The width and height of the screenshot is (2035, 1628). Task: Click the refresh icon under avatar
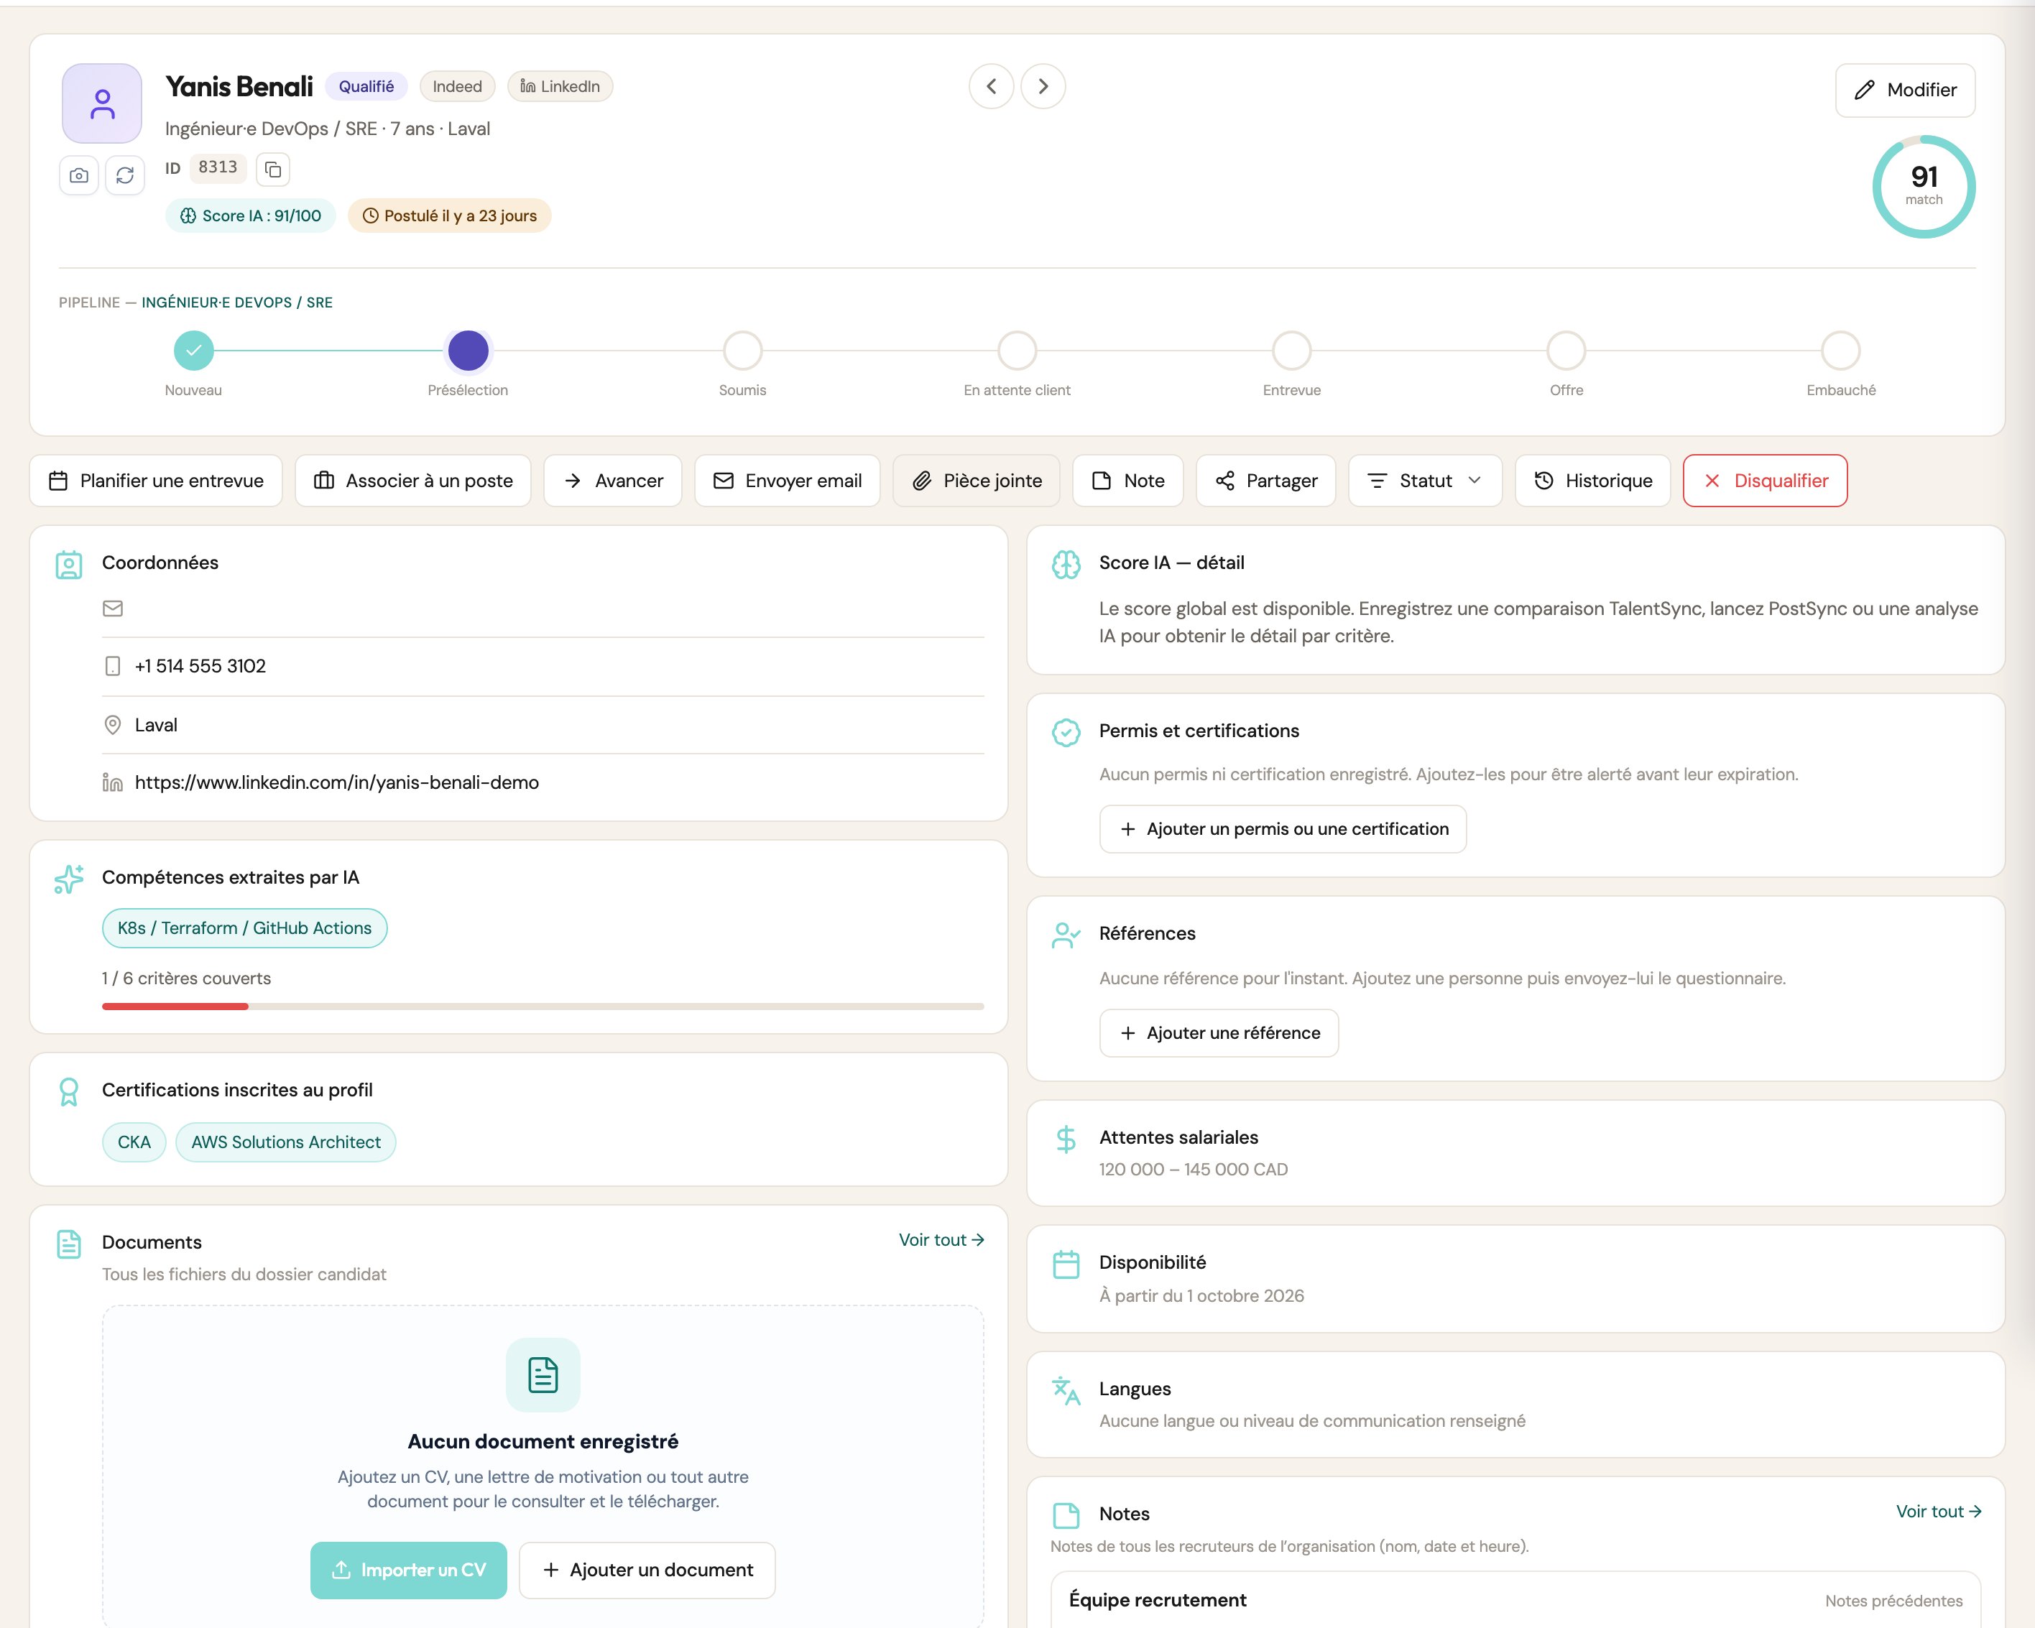pyautogui.click(x=124, y=175)
